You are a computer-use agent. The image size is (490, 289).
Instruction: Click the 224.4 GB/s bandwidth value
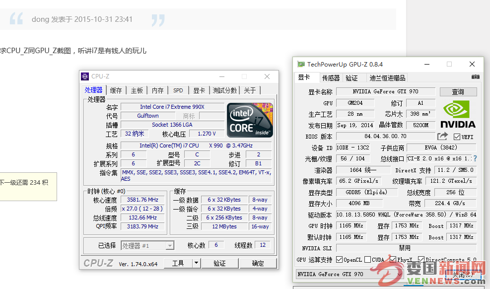coord(450,204)
